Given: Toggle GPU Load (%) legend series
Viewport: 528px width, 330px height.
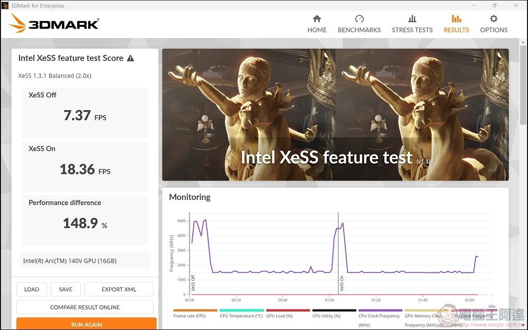Looking at the screenshot, I should coord(288,314).
